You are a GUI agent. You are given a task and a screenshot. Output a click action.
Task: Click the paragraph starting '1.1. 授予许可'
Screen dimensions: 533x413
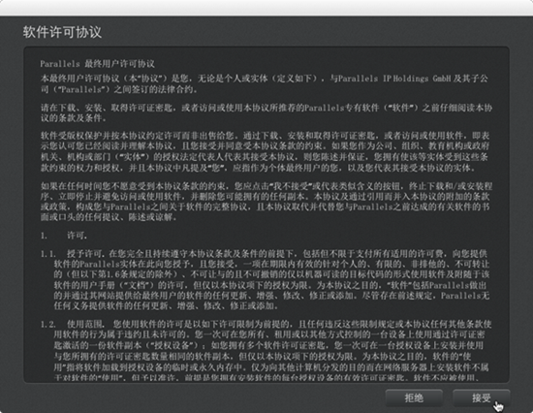tap(265, 279)
